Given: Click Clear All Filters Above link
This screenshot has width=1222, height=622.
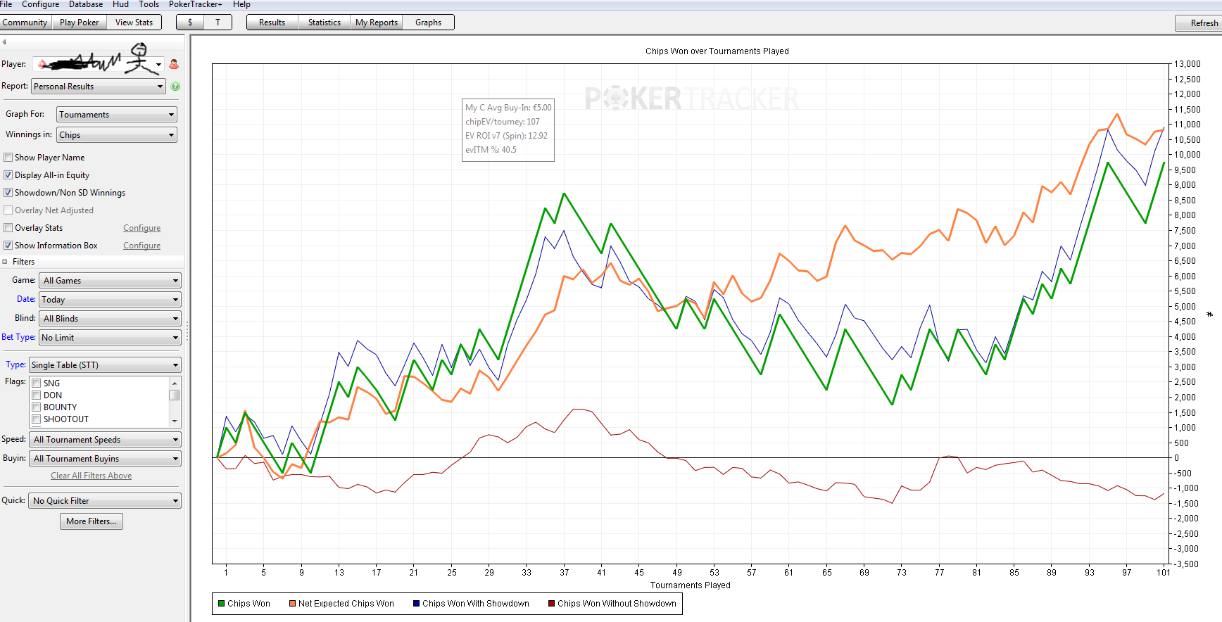Looking at the screenshot, I should coord(92,476).
